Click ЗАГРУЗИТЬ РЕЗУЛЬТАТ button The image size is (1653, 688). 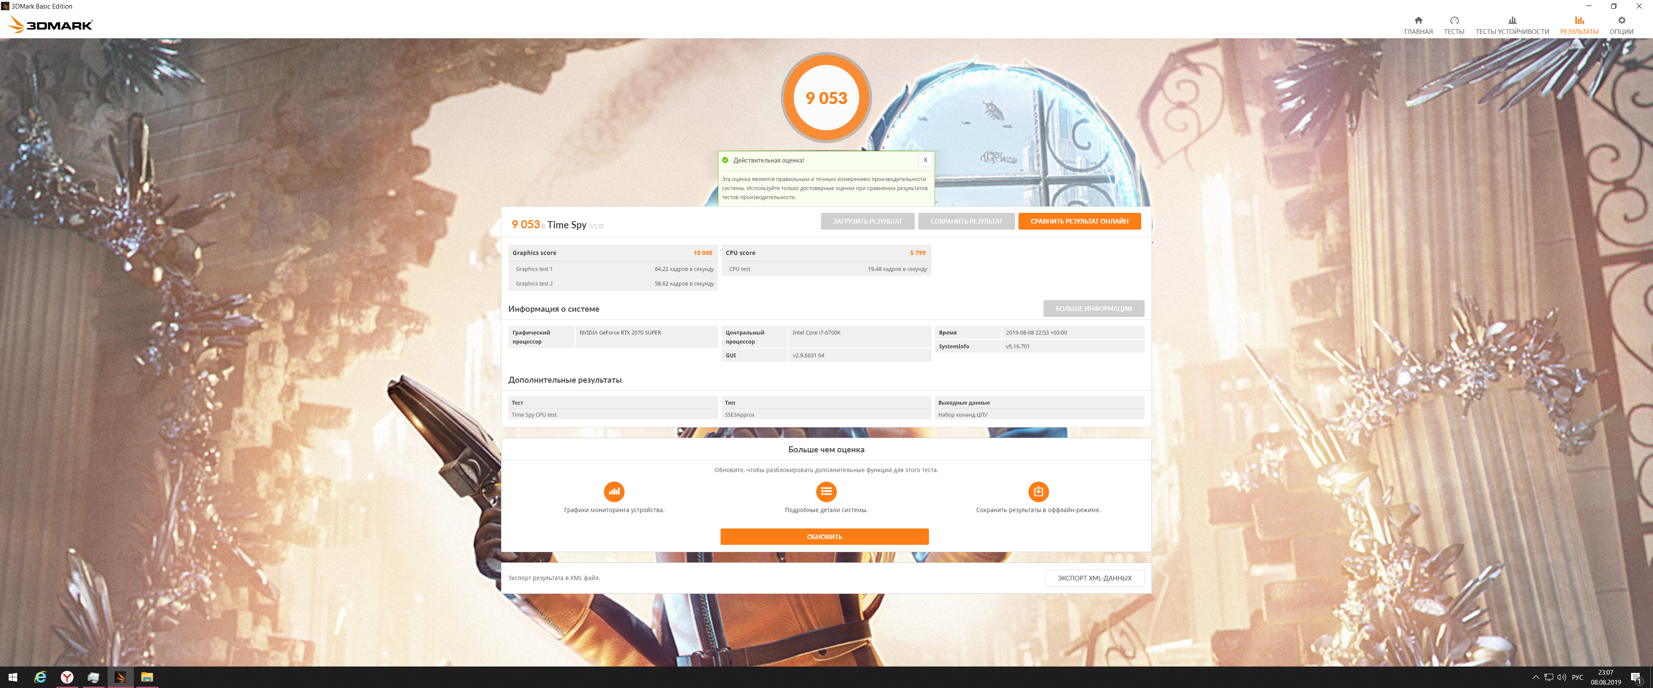[867, 221]
